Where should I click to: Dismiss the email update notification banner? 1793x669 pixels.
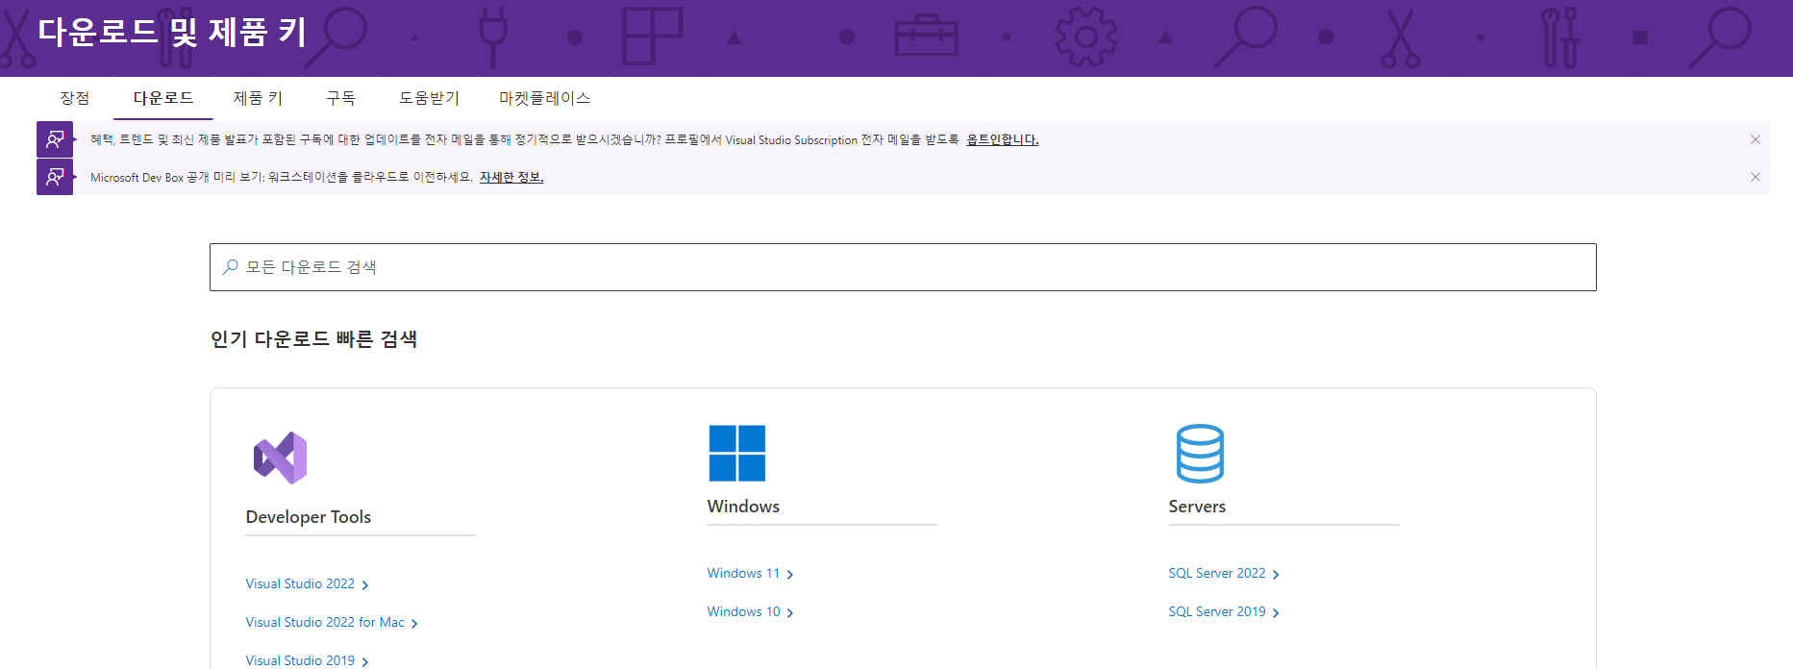[1756, 139]
